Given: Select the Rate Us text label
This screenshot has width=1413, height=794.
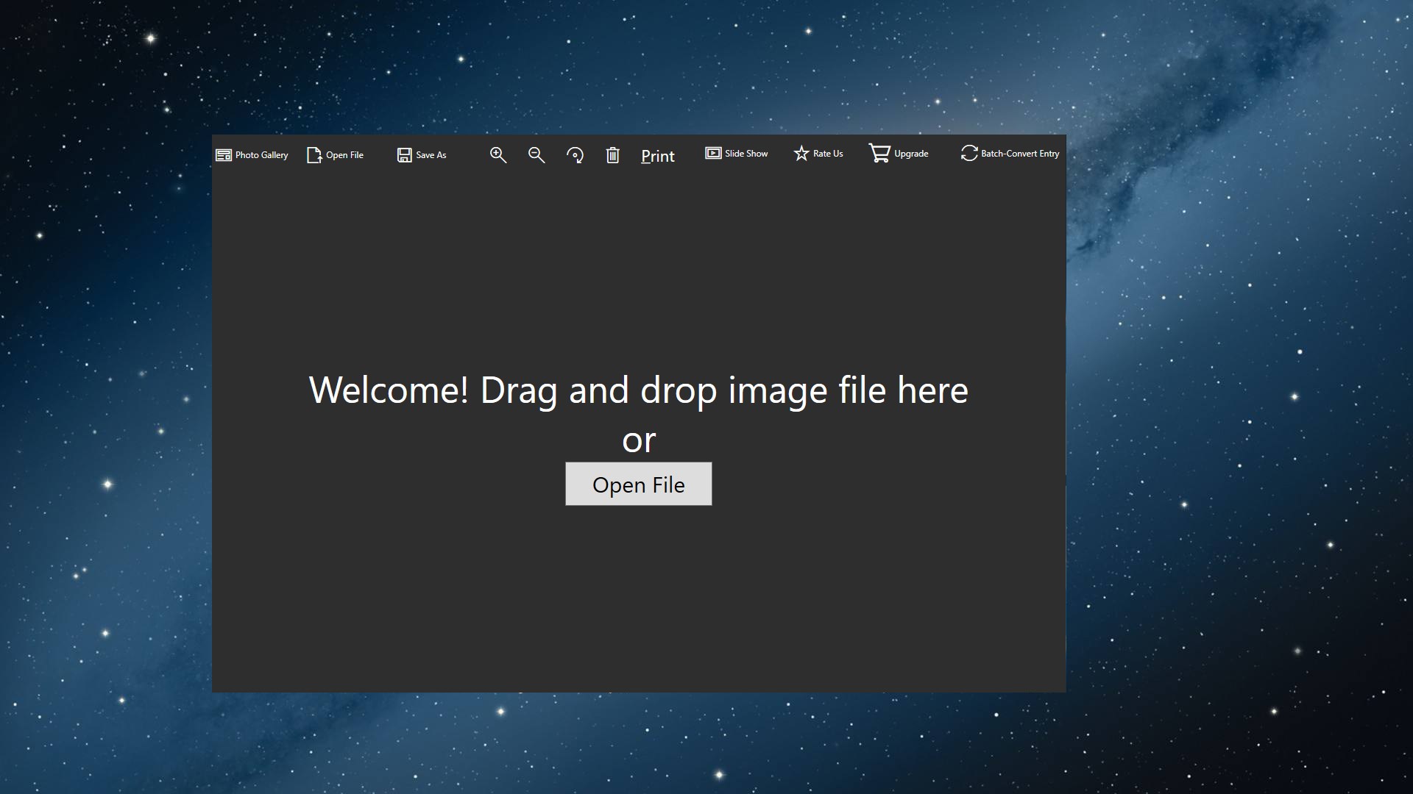Looking at the screenshot, I should click(x=827, y=154).
